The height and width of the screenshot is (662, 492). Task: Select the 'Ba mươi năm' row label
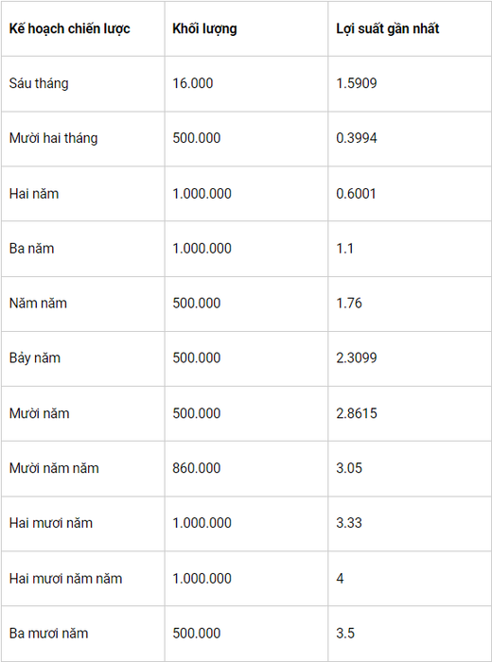click(48, 634)
